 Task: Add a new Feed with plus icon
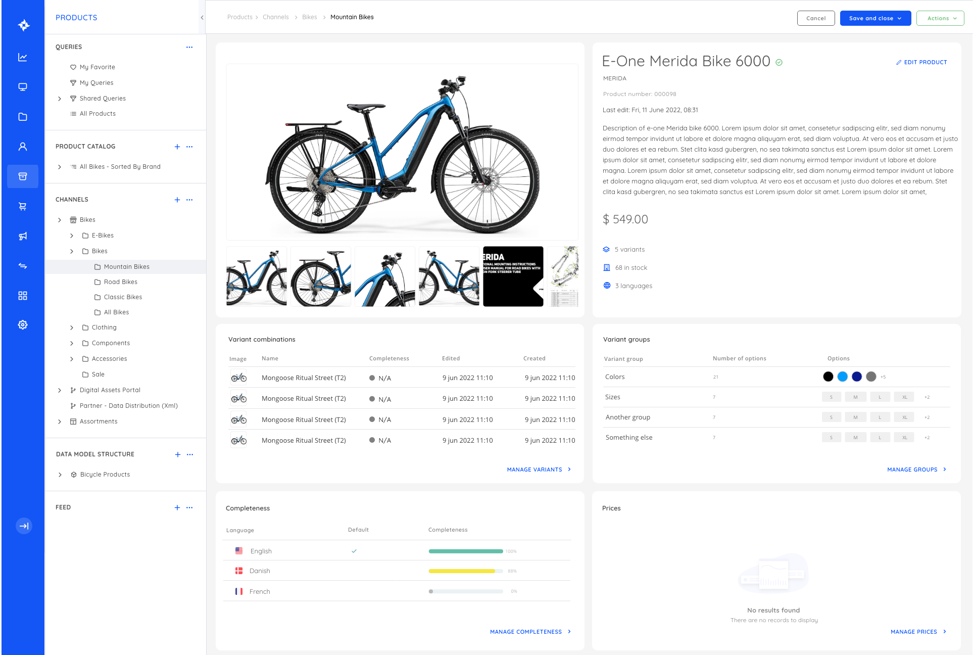coord(177,507)
